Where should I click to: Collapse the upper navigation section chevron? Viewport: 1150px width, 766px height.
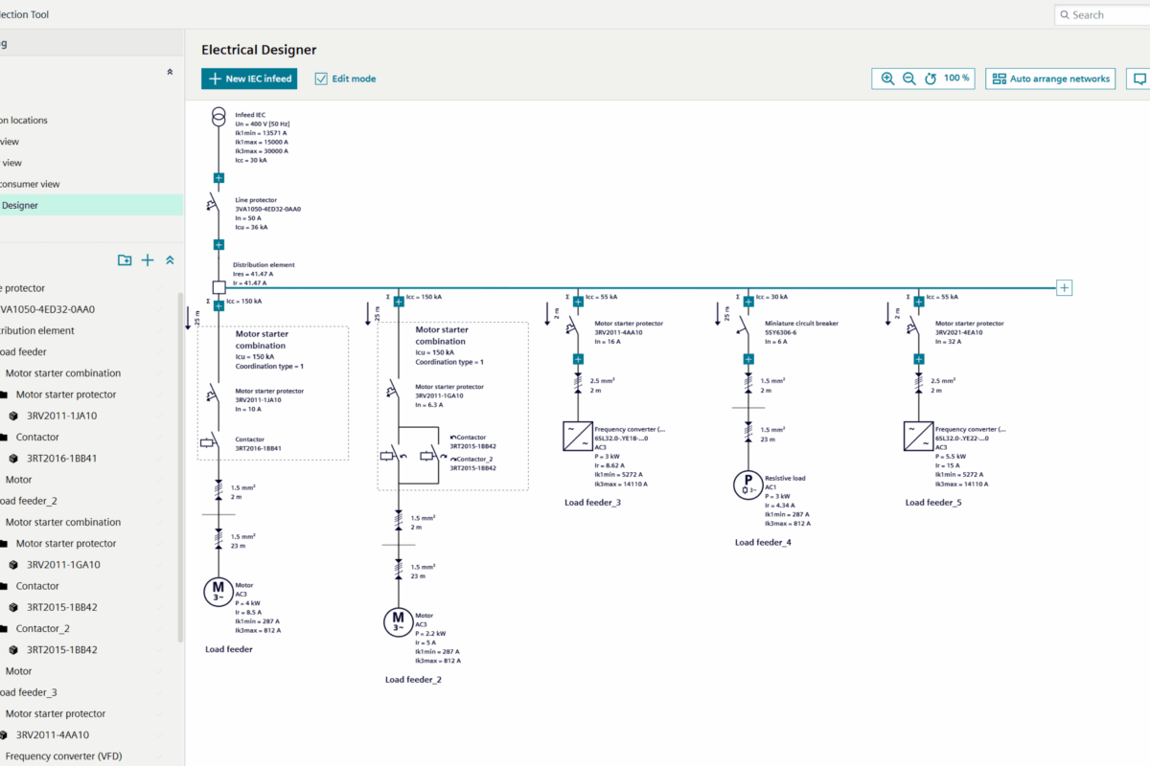pyautogui.click(x=170, y=72)
